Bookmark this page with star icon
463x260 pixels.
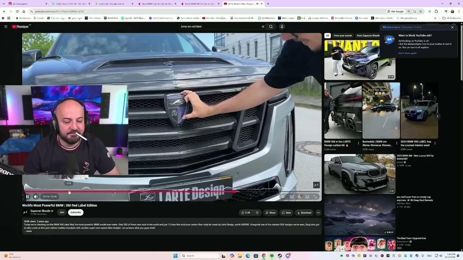click(420, 11)
